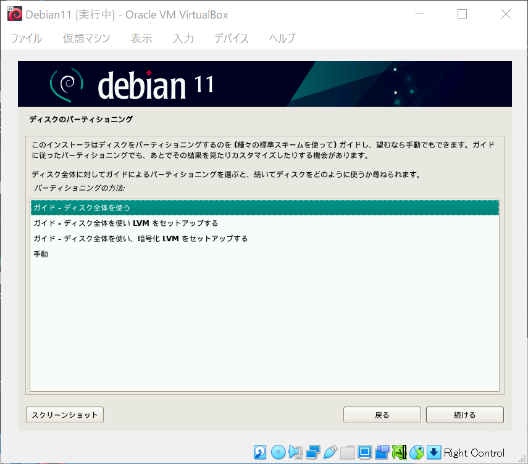Open the 入力 menu
Screen dimensions: 528x464
coord(183,38)
